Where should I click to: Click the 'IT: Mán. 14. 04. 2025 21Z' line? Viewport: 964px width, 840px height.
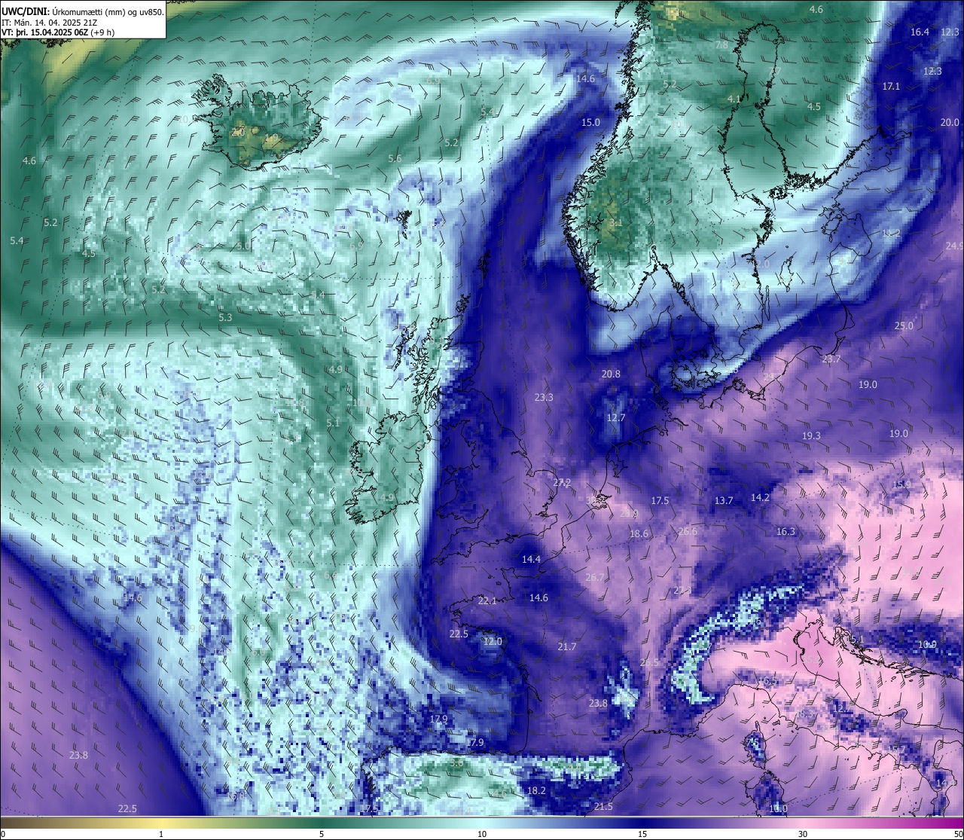point(48,23)
